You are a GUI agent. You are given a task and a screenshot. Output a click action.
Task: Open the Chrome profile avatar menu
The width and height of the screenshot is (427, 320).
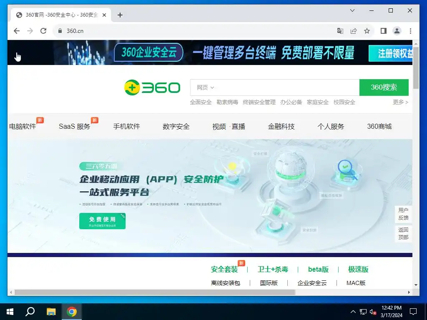[x=397, y=31]
